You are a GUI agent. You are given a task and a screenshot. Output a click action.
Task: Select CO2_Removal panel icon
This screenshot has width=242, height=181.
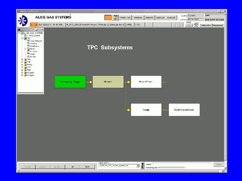point(28,41)
